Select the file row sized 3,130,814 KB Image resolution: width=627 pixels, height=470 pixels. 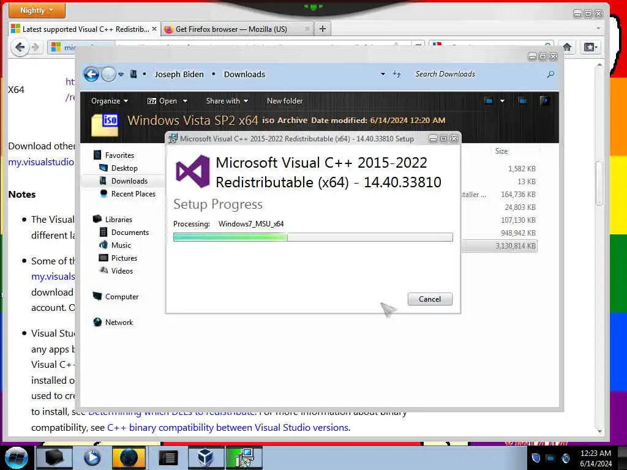(499, 246)
